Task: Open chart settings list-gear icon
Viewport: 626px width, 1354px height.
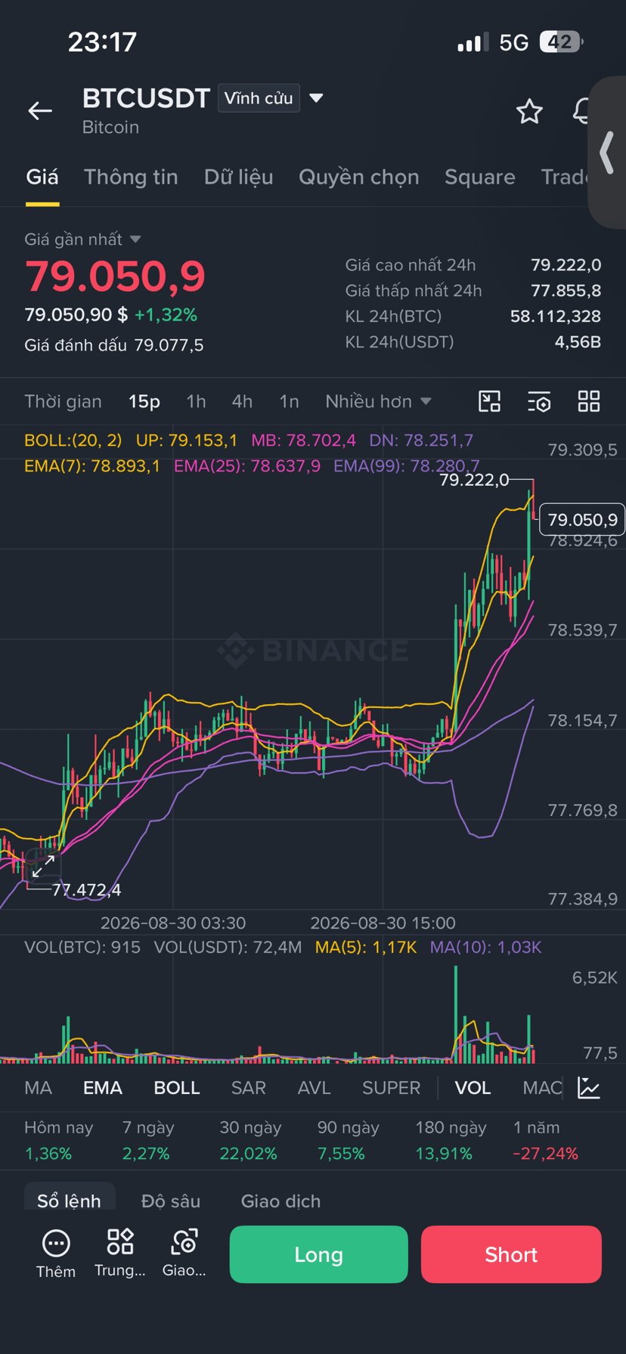Action: click(539, 401)
